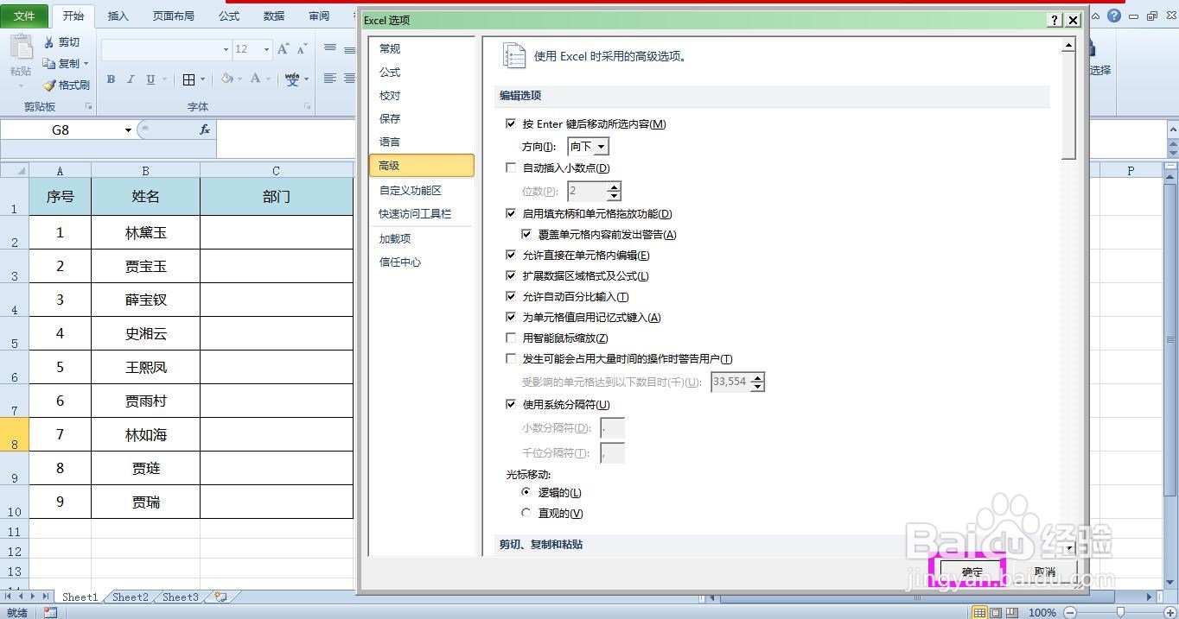Open the phonetic guide dropdown arrow

click(x=306, y=79)
